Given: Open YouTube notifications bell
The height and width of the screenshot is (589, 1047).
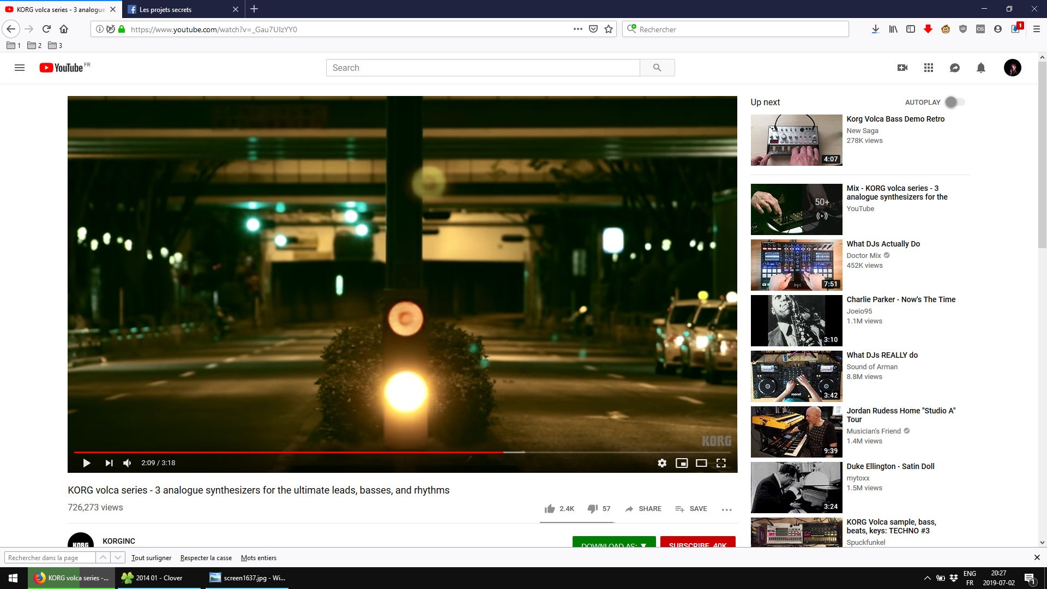Looking at the screenshot, I should [x=981, y=68].
